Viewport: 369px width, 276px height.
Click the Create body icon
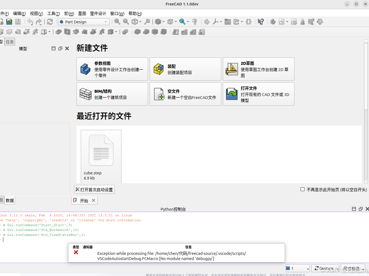point(273,22)
